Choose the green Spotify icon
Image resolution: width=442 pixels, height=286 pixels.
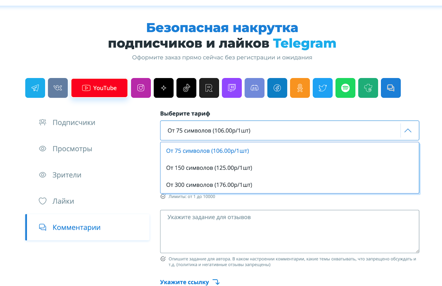tap(345, 88)
